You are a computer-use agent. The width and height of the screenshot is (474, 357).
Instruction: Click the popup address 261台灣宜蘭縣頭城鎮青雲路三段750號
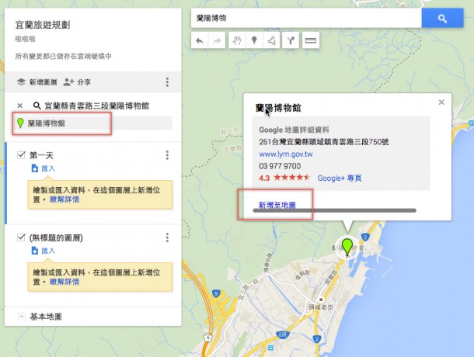324,142
